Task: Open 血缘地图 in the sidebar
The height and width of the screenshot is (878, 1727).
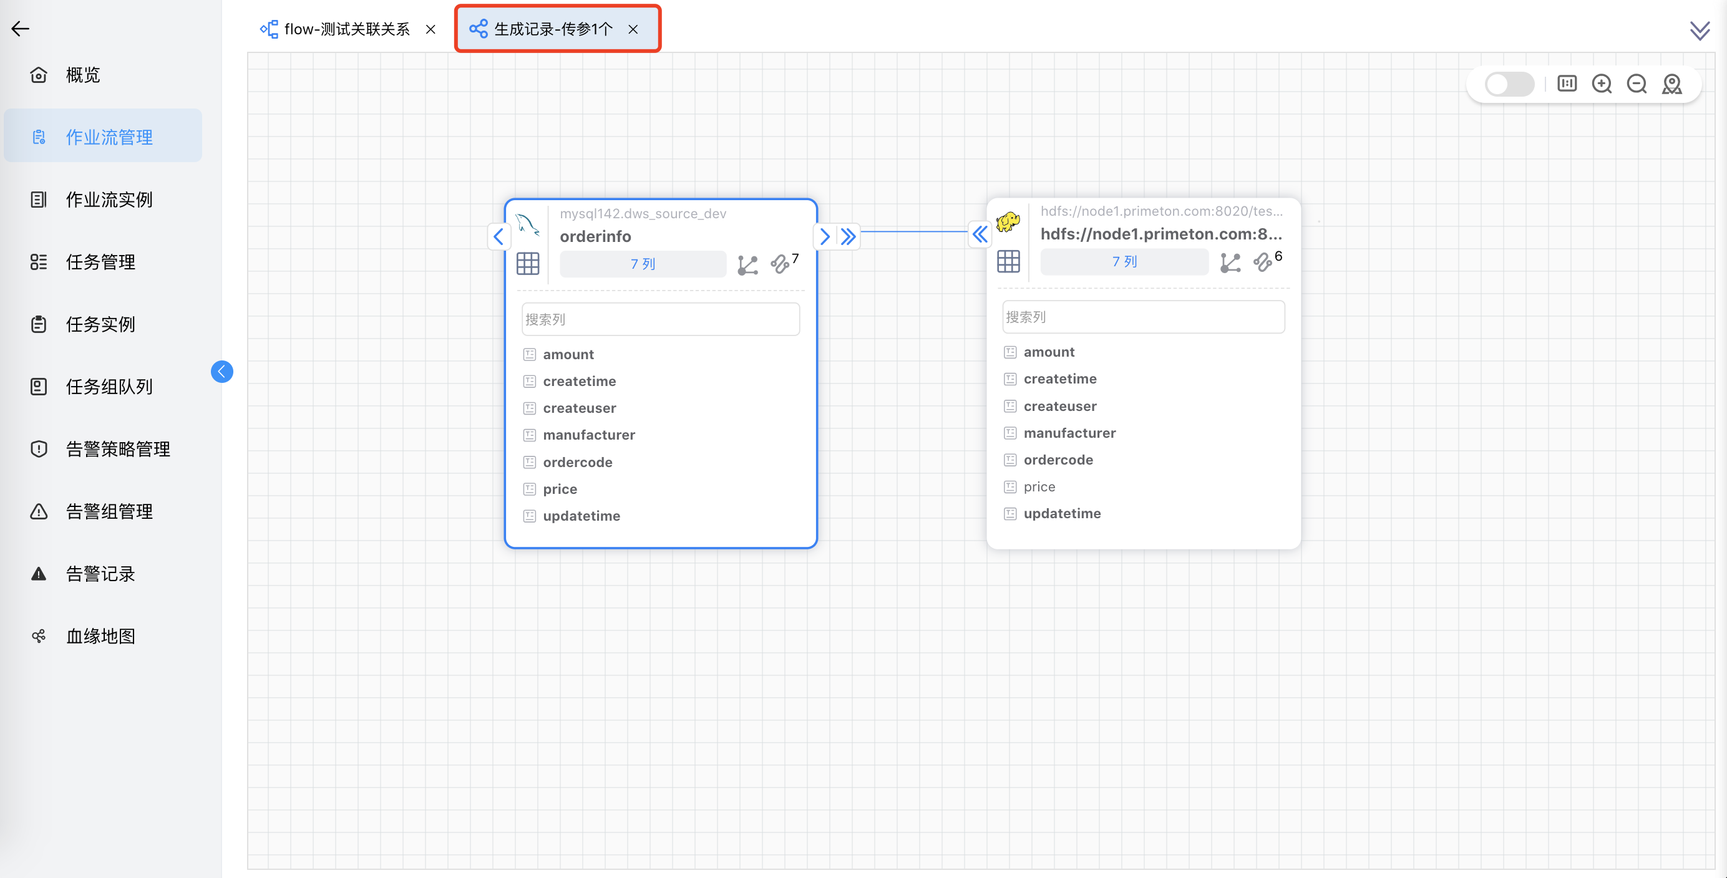Action: (100, 635)
